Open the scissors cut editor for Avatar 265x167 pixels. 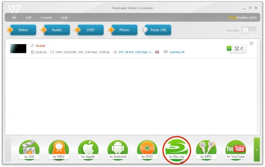(237, 48)
